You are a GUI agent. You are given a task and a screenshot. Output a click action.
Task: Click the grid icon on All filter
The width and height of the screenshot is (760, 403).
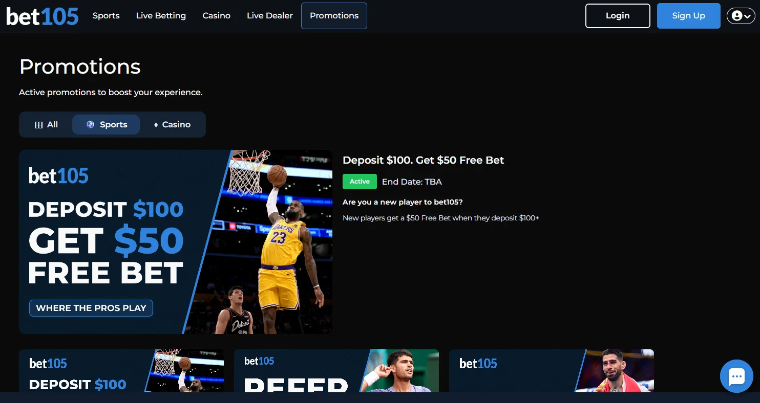point(38,125)
